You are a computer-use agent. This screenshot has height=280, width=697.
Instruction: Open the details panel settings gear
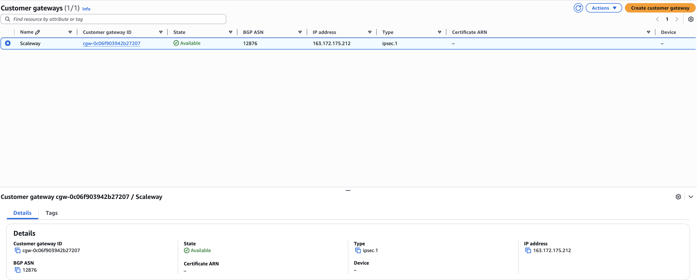pyautogui.click(x=678, y=197)
